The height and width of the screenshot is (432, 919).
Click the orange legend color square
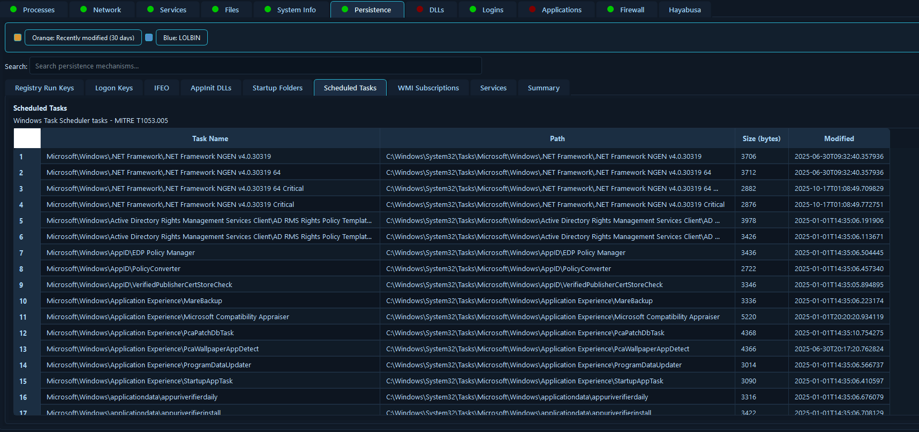[18, 37]
